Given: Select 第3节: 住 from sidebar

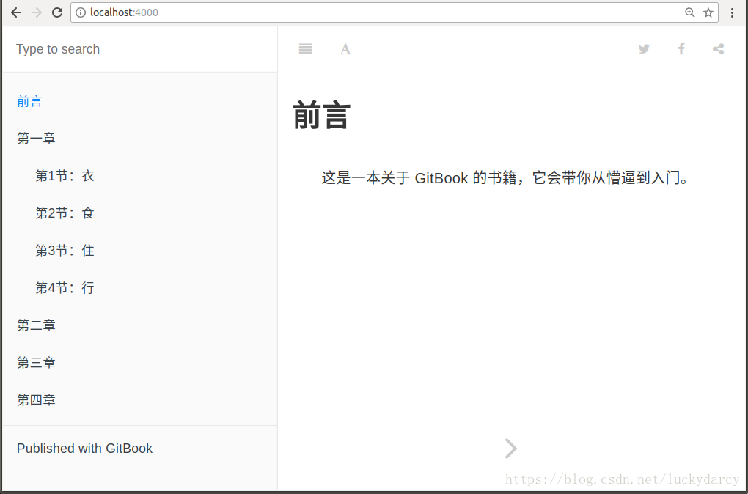Looking at the screenshot, I should tap(64, 250).
